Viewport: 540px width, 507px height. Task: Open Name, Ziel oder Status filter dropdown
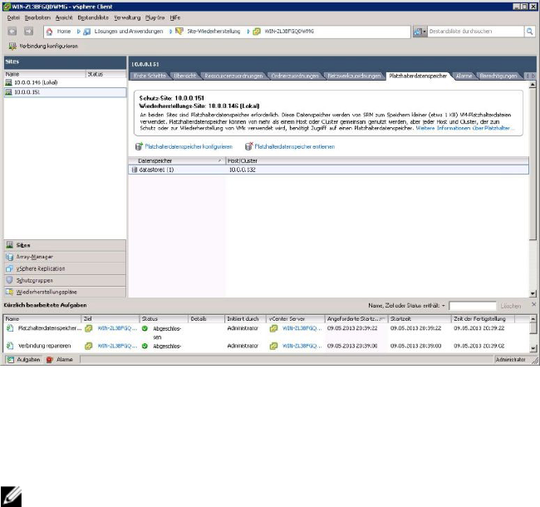point(444,306)
